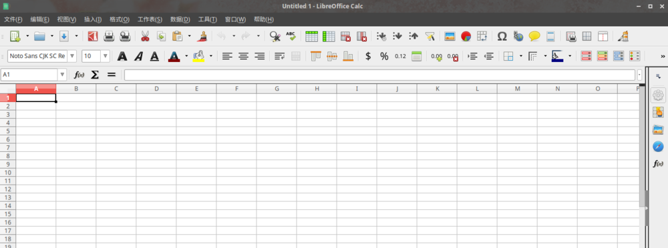Click the Split Window icon
Image resolution: width=668 pixels, height=248 pixels.
point(603,37)
